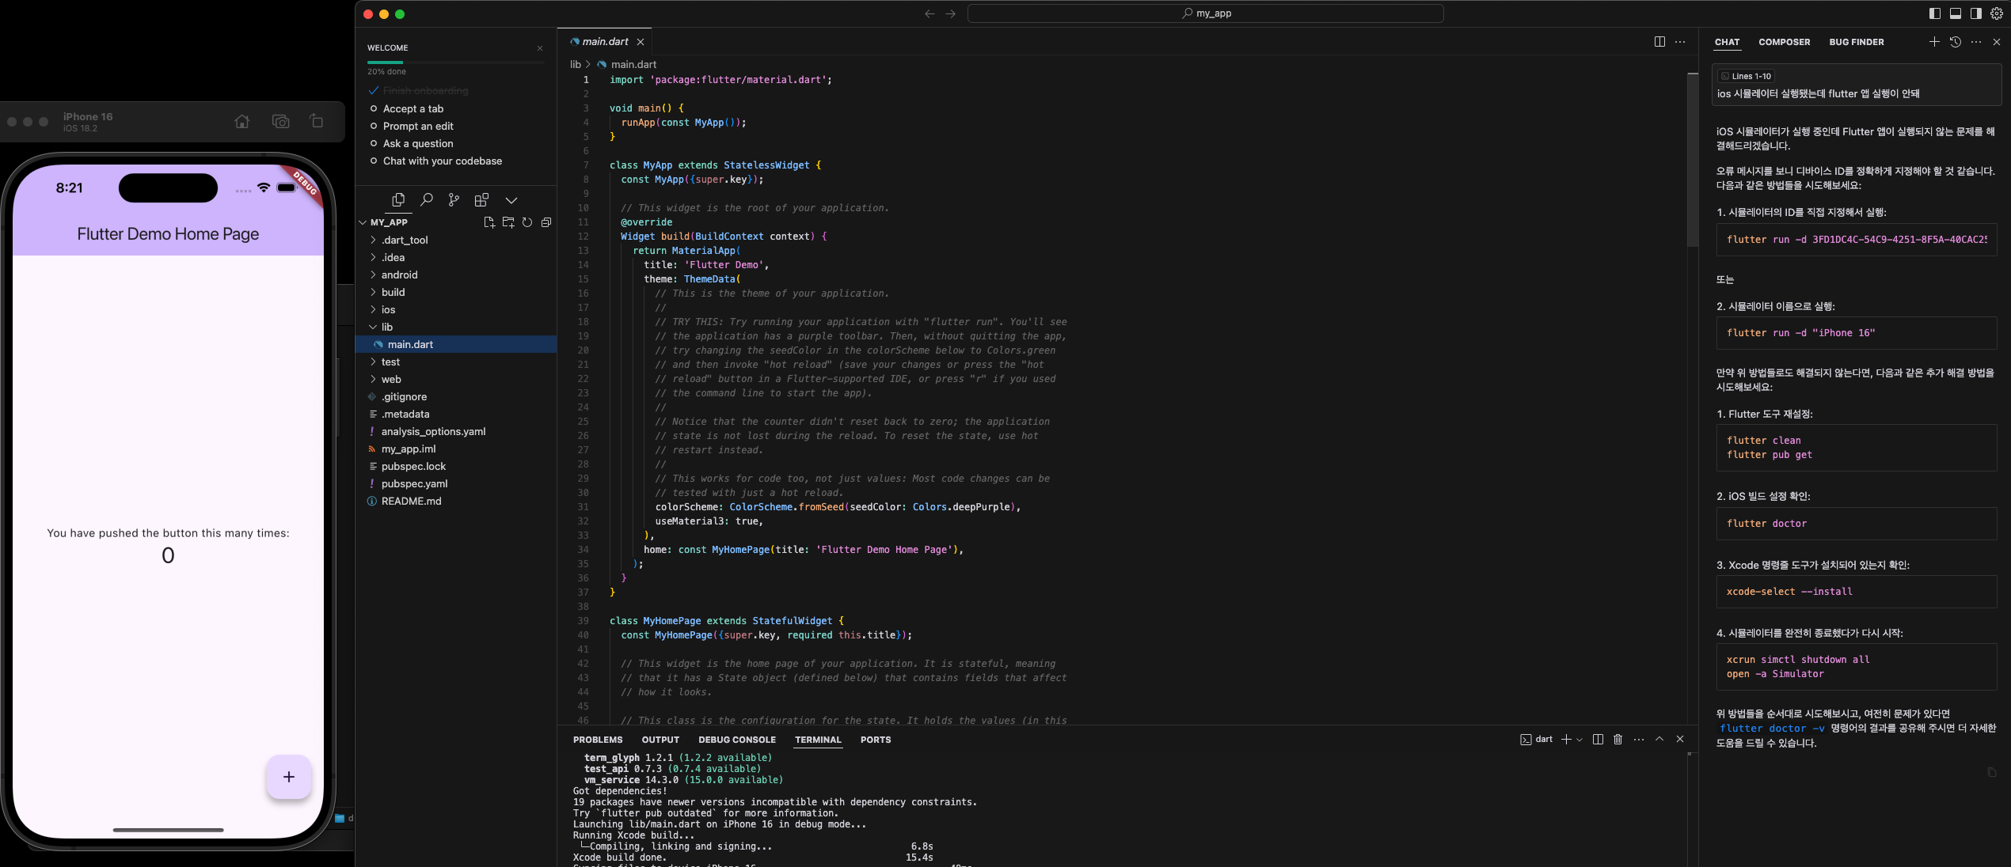Show previous chats history icon
Image resolution: width=2011 pixels, height=867 pixels.
[1956, 42]
